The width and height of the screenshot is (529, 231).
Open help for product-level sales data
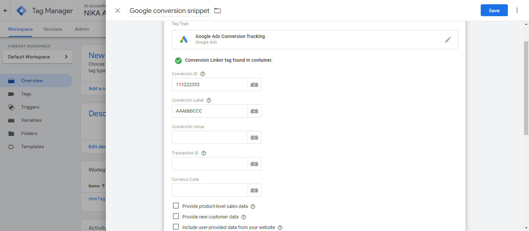click(x=253, y=207)
